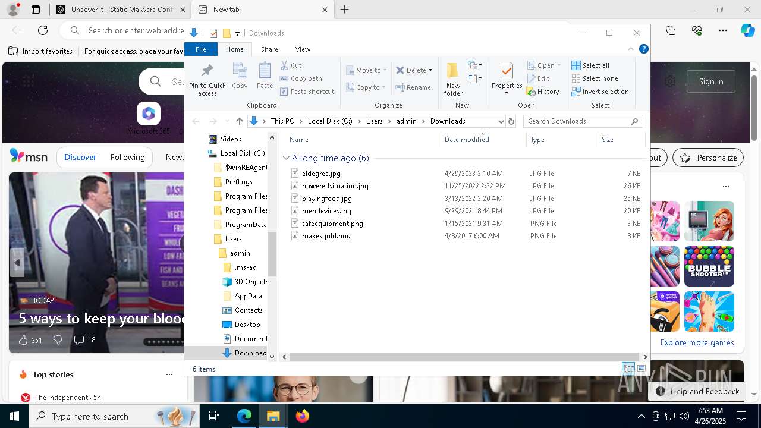Open File Explorer on taskbar
The image size is (761, 428).
click(x=273, y=416)
